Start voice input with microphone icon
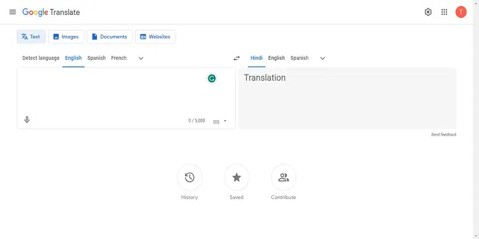Screen dimensions: 479x239 tap(27, 120)
